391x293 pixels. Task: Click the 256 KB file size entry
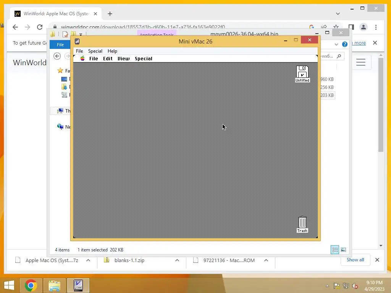point(327,87)
